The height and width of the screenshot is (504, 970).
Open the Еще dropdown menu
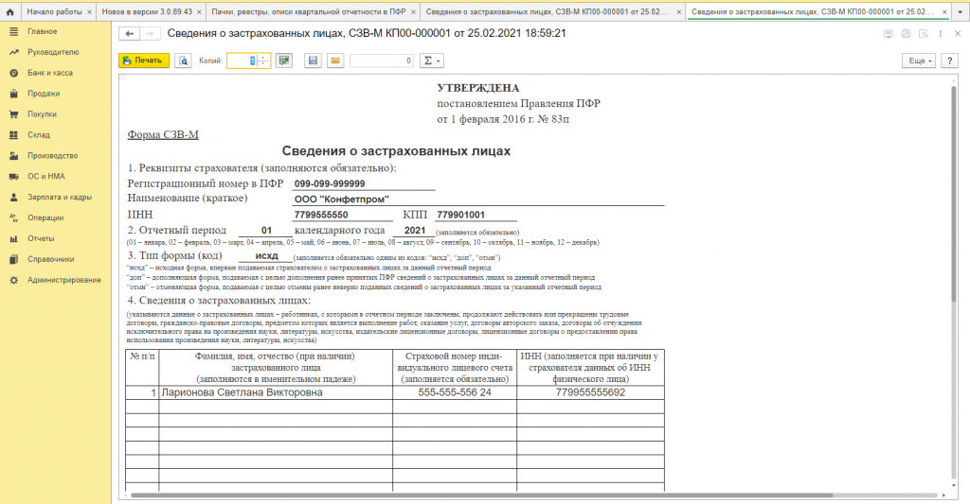919,61
